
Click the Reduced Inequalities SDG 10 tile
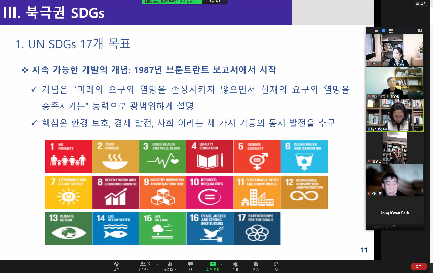210,192
